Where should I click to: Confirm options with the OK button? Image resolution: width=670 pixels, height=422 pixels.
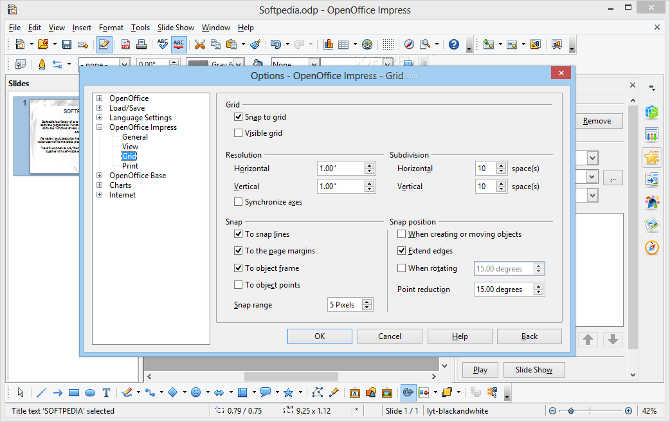320,336
